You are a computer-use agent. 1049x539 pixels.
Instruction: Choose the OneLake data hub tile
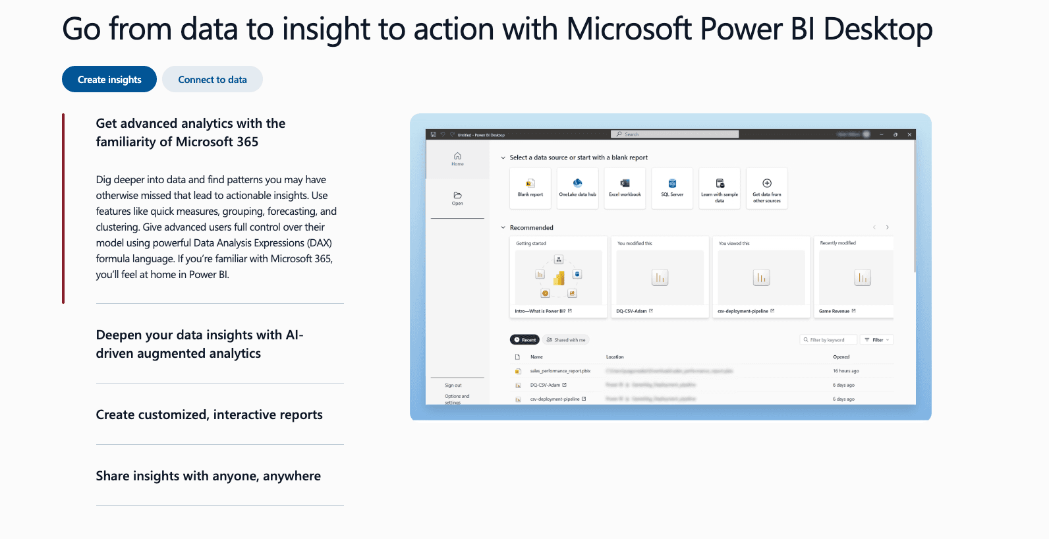pyautogui.click(x=577, y=188)
